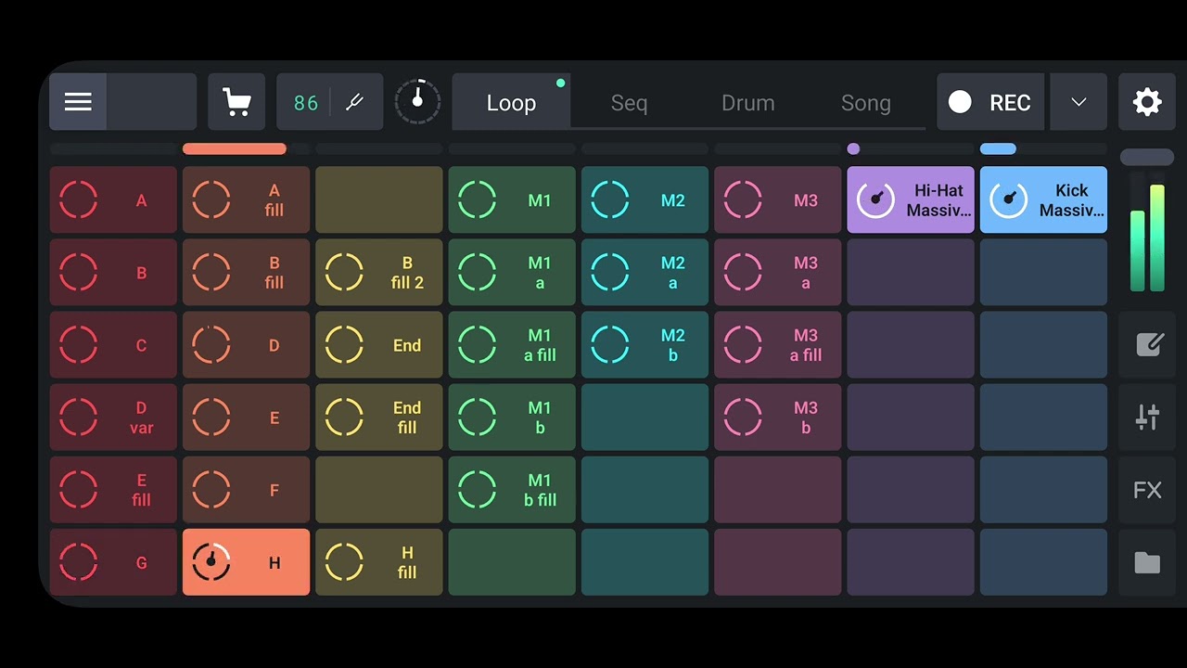Image resolution: width=1187 pixels, height=668 pixels.
Task: Open the shop cart
Action: pyautogui.click(x=236, y=102)
